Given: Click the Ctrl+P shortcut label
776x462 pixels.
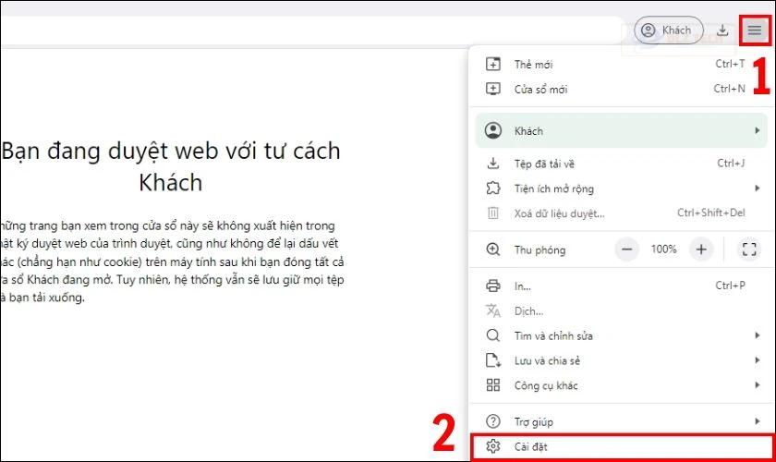Looking at the screenshot, I should (x=730, y=286).
